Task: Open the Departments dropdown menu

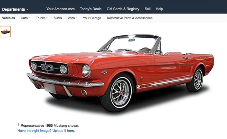Action: coord(15,9)
